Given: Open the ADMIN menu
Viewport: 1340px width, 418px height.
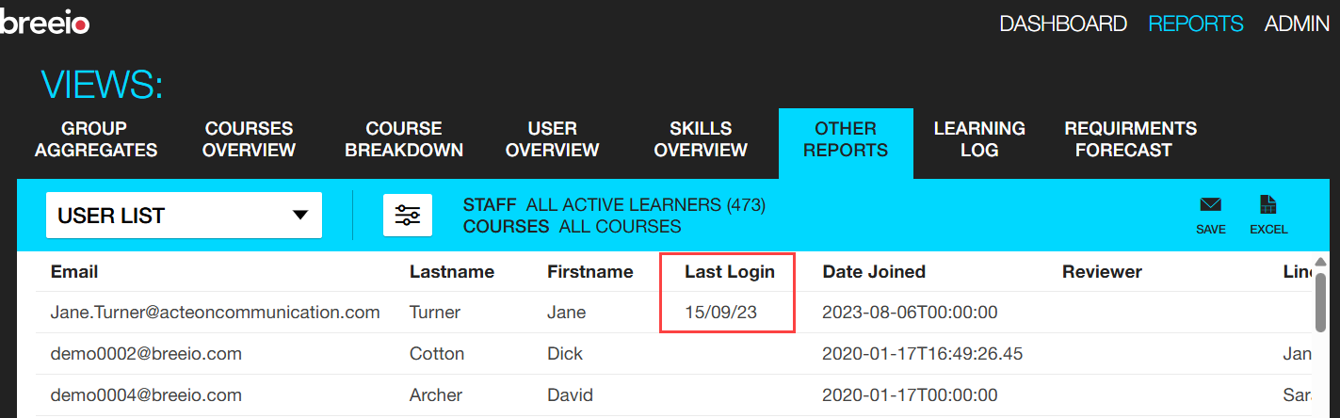Looking at the screenshot, I should click(x=1297, y=24).
